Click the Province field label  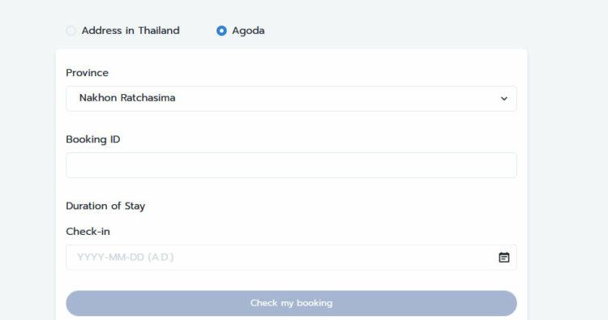click(88, 73)
